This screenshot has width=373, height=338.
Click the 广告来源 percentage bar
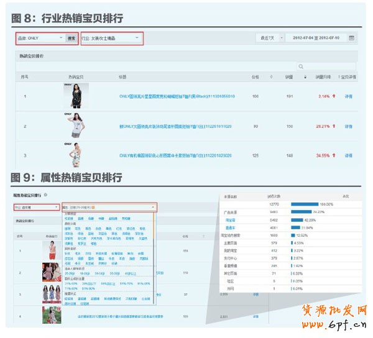coord(304,212)
